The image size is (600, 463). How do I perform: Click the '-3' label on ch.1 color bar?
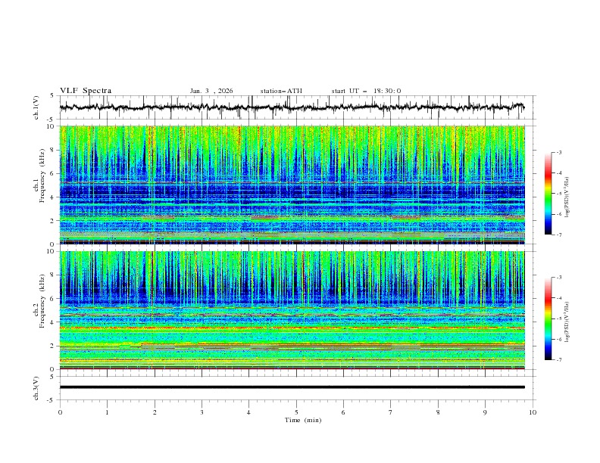(x=558, y=152)
